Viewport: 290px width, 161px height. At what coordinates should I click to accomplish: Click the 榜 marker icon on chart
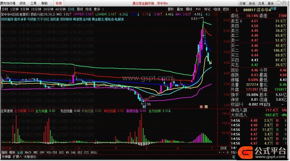coord(206,107)
